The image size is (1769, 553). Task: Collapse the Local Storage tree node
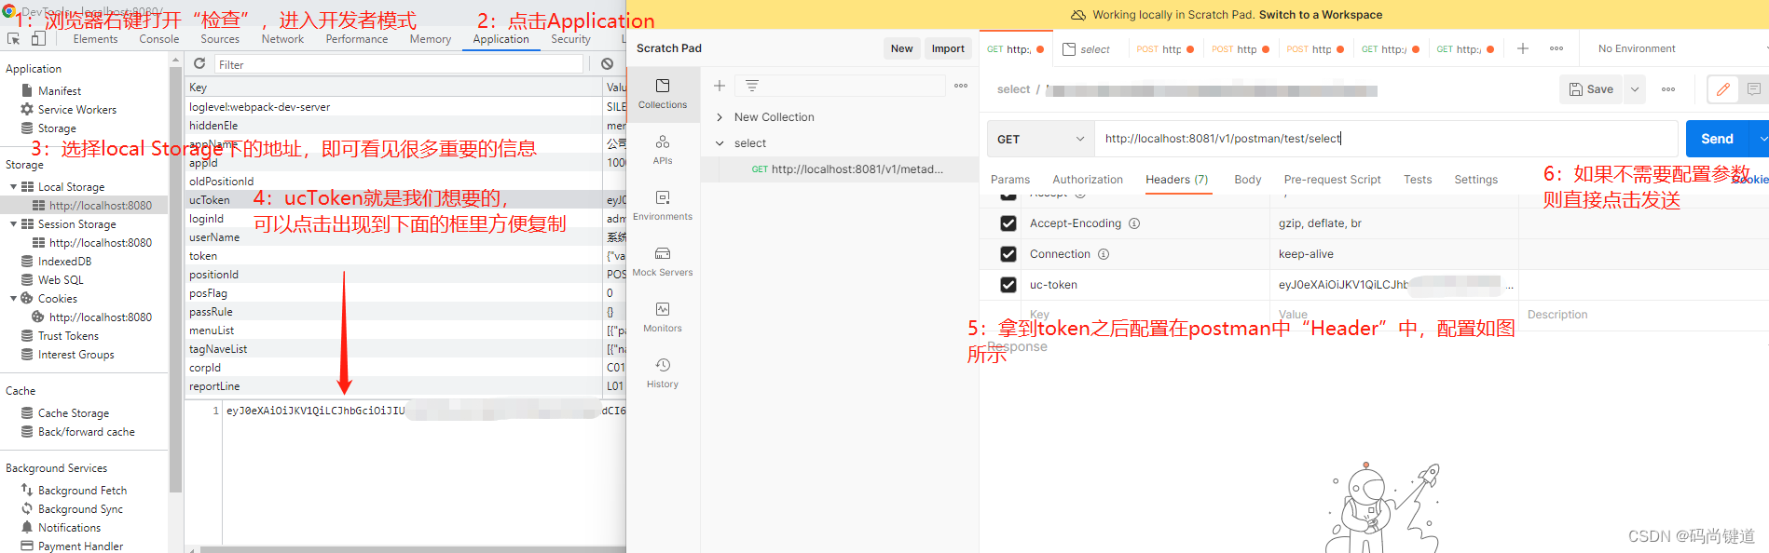point(13,187)
